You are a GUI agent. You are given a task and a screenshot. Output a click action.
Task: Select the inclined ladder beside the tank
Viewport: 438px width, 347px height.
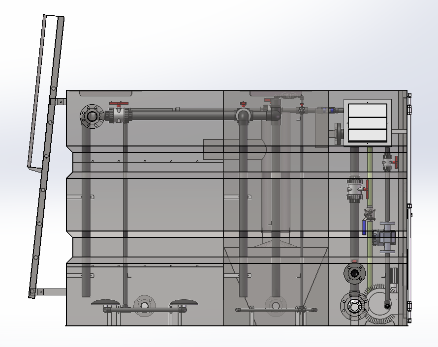46,156
